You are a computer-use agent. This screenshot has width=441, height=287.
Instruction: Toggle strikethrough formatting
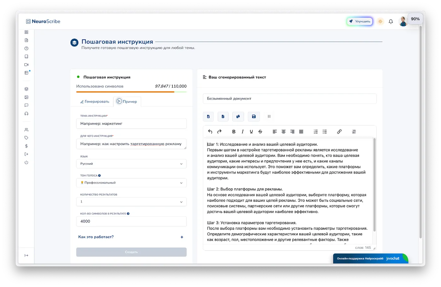tap(260, 132)
